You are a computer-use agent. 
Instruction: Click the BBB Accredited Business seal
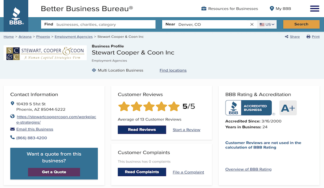[248, 108]
